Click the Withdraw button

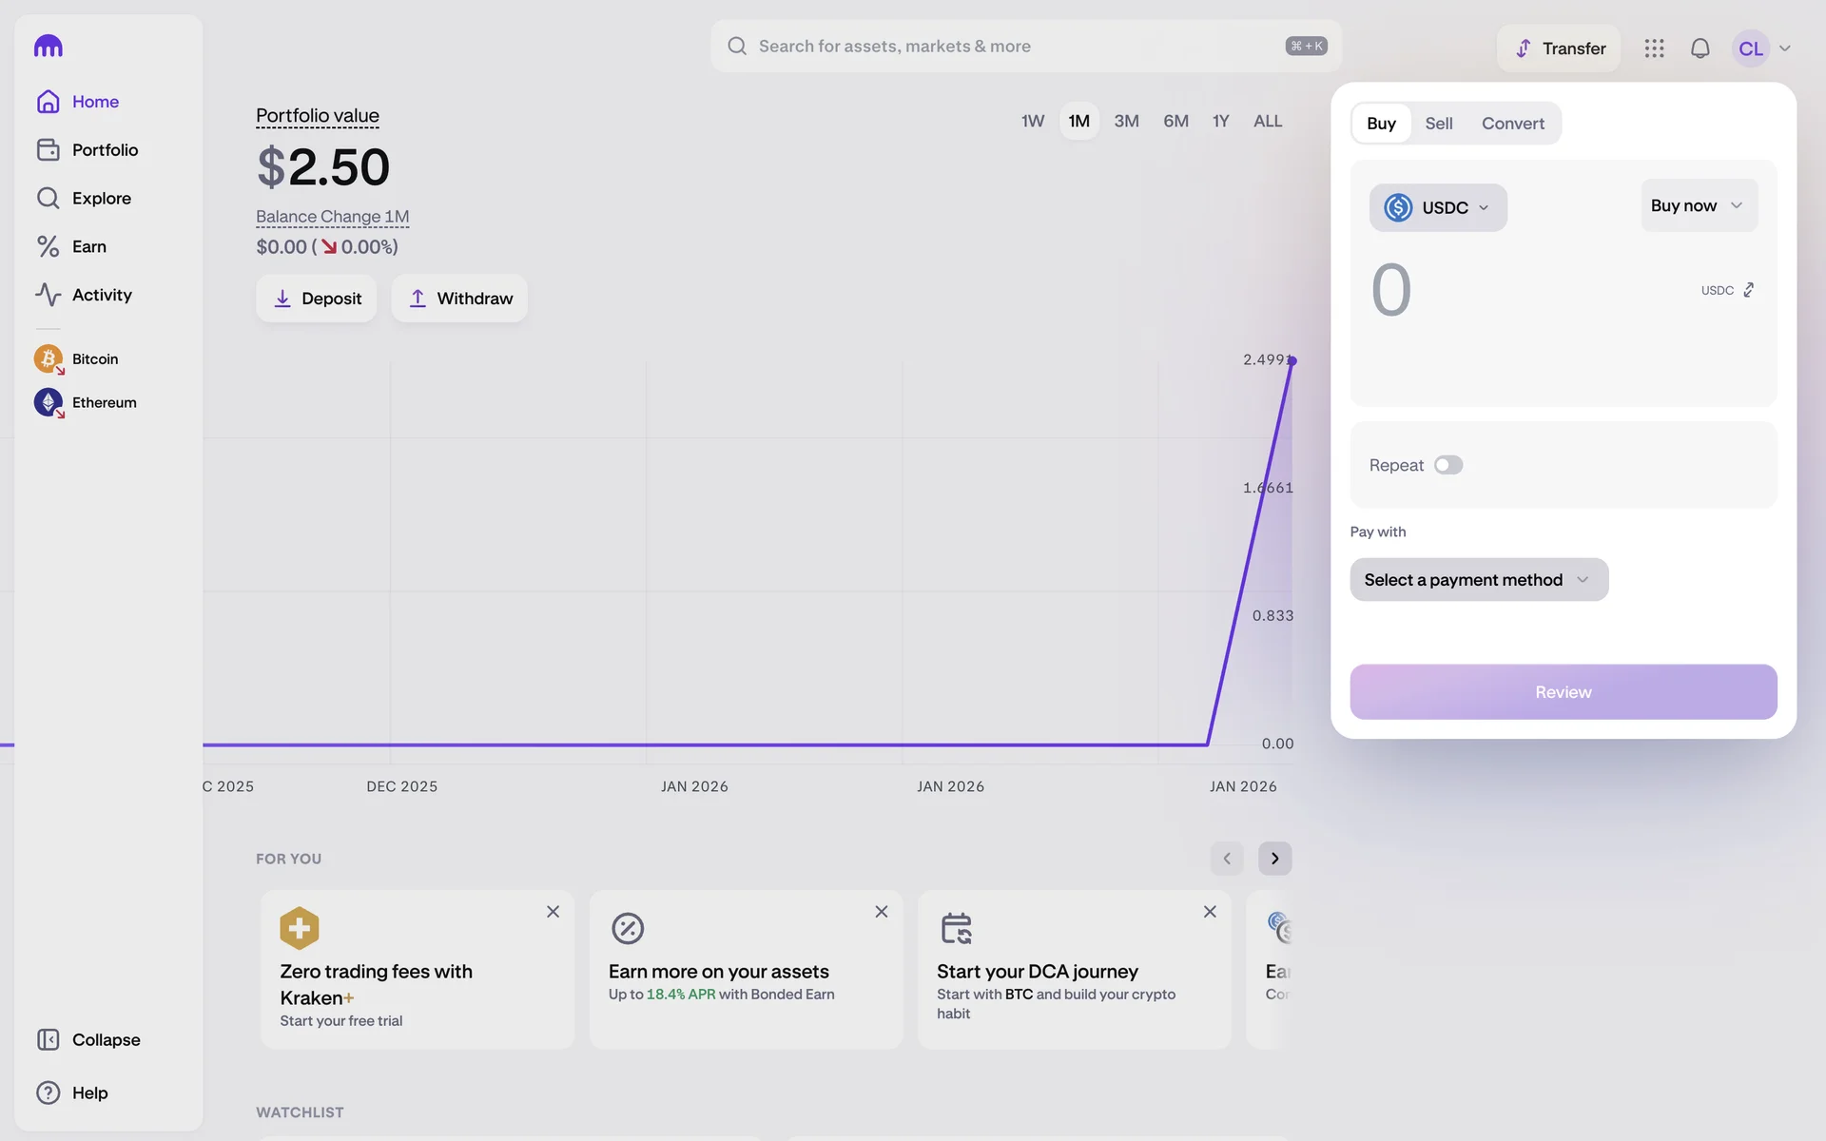pyautogui.click(x=459, y=299)
